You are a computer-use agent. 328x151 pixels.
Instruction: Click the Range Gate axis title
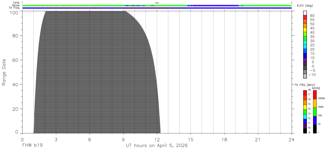4,72
